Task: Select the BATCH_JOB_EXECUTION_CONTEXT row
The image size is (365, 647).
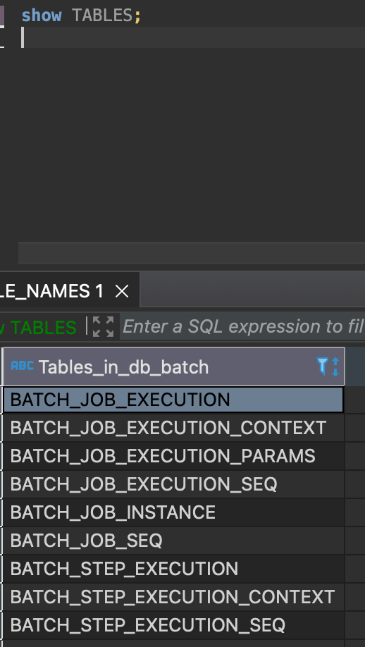Action: pos(173,428)
